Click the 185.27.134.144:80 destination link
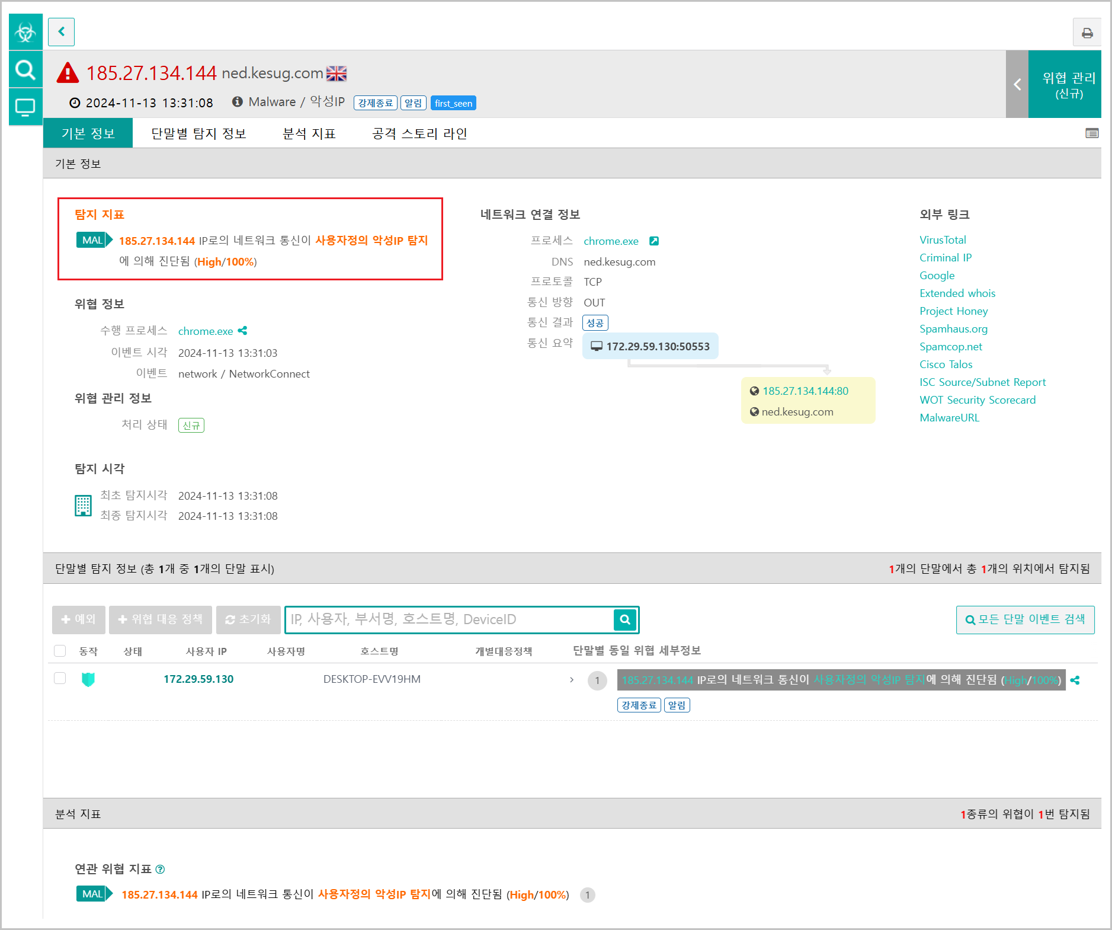This screenshot has width=1112, height=930. pos(805,391)
